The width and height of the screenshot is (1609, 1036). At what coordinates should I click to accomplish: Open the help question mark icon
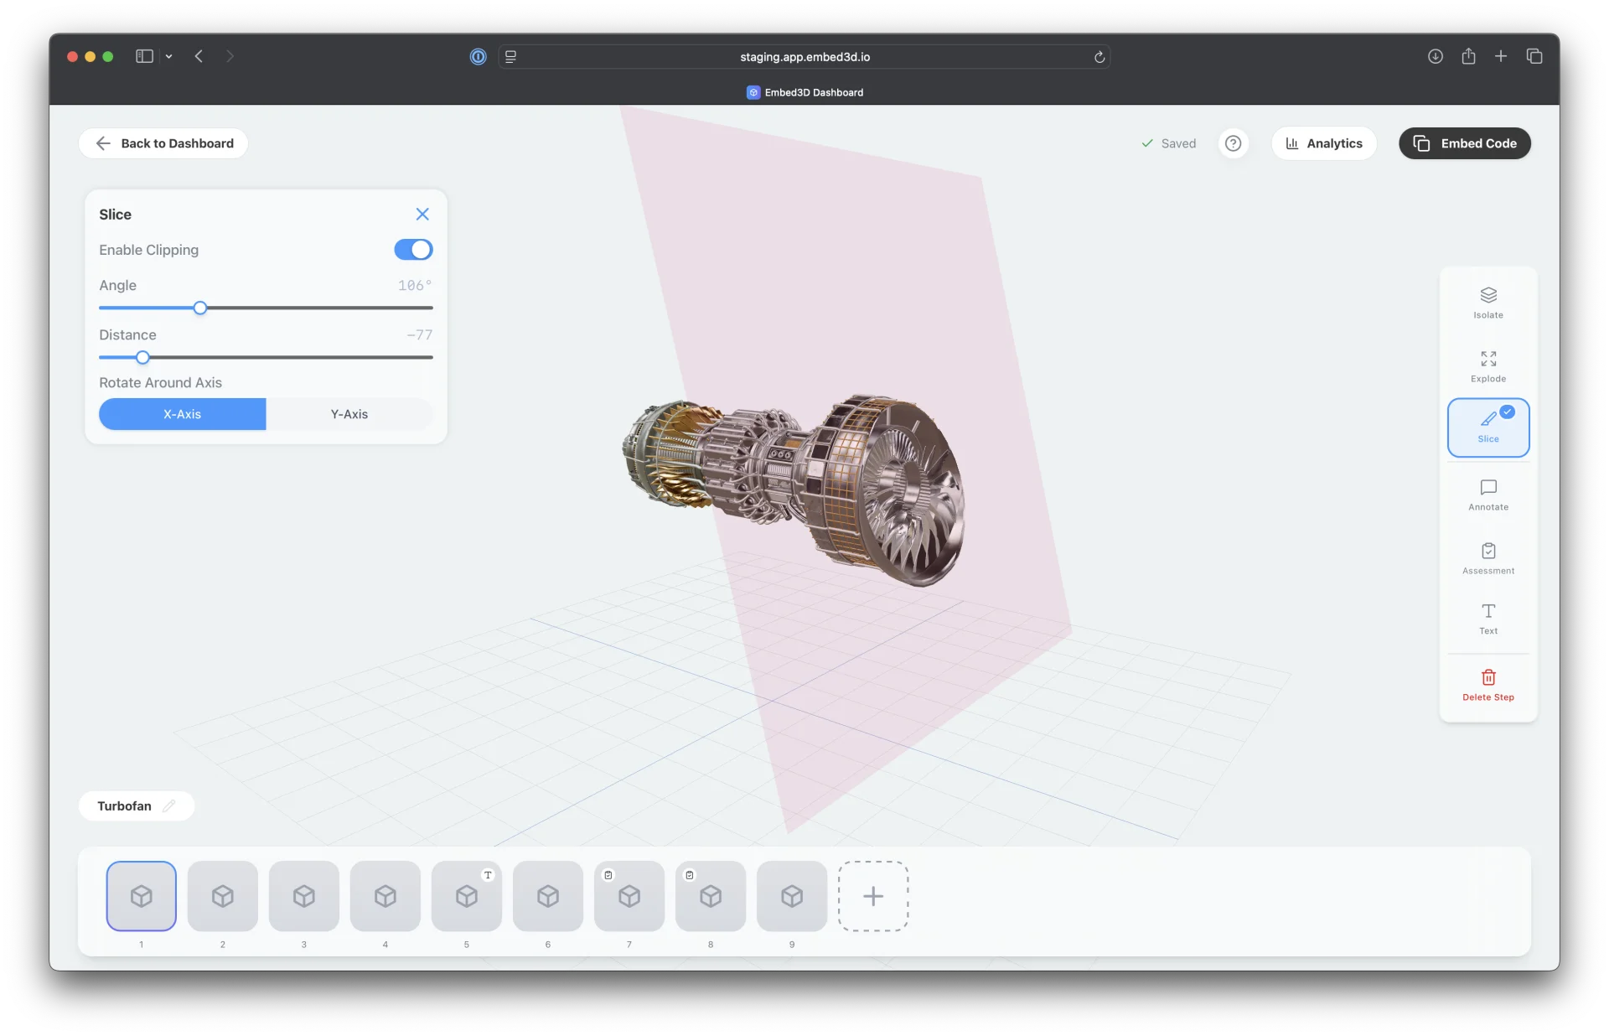coord(1233,143)
